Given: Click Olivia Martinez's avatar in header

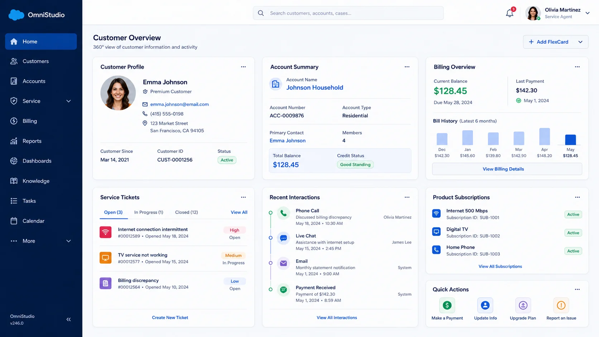Looking at the screenshot, I should (x=533, y=13).
